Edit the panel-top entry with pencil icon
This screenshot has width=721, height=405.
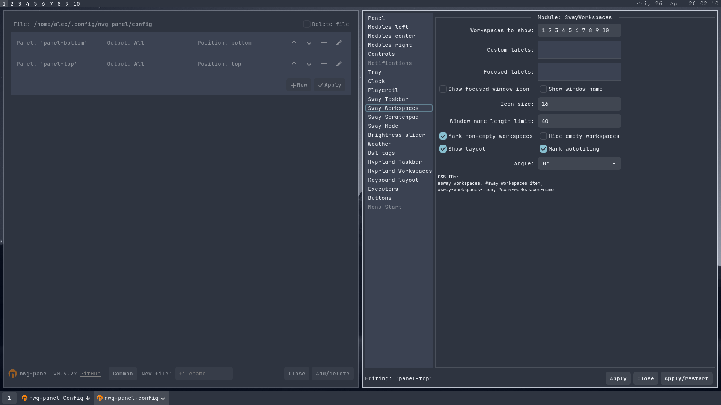click(x=339, y=64)
